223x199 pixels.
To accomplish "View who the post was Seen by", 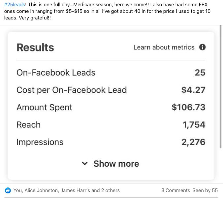I will tap(205, 190).
